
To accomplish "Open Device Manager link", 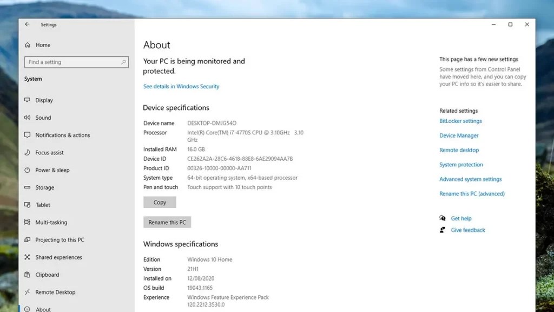I will click(x=459, y=135).
